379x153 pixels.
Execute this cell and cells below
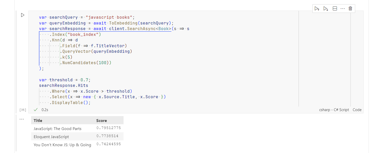[x=326, y=9]
